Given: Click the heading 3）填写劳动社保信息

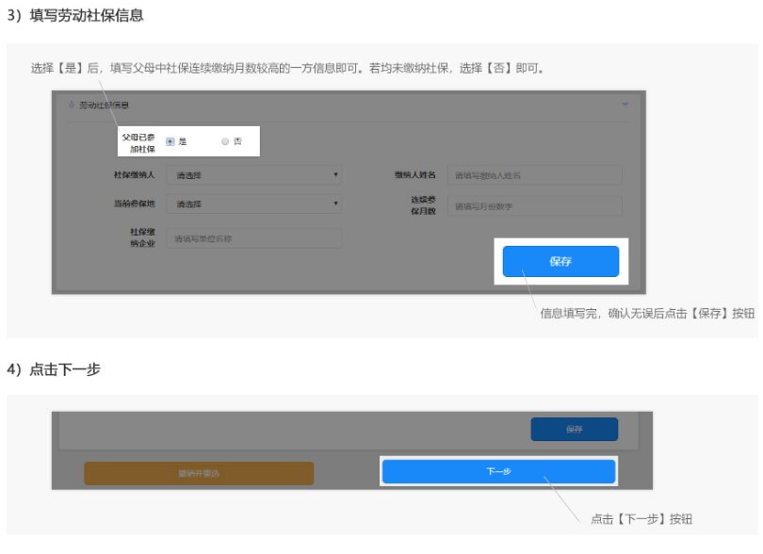Looking at the screenshot, I should [75, 16].
